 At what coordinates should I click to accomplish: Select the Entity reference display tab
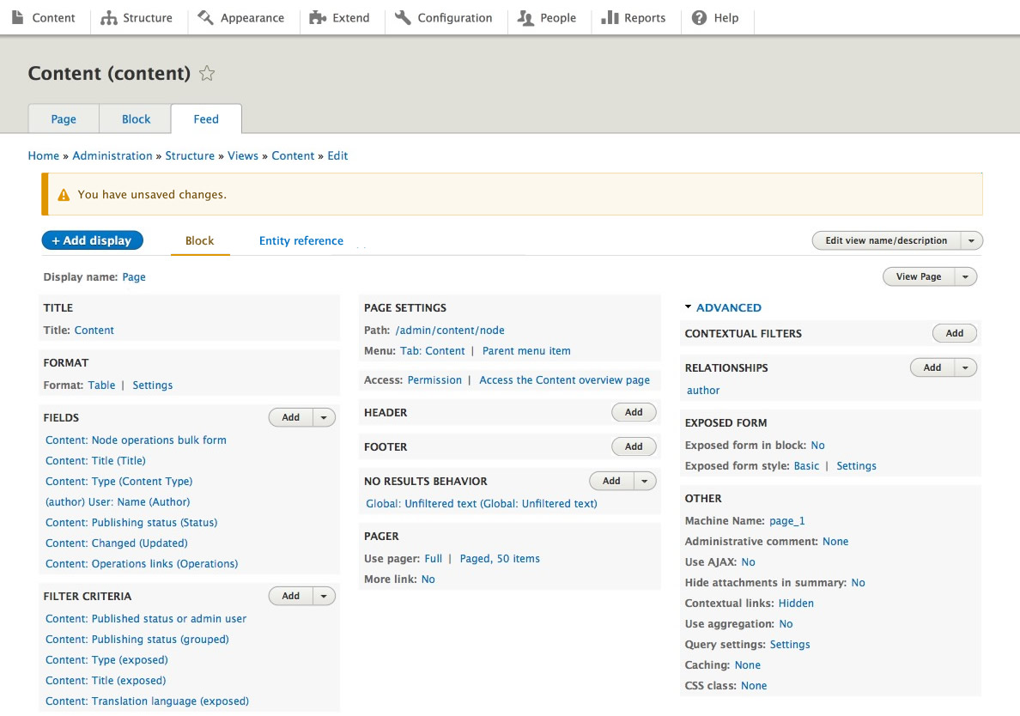301,241
